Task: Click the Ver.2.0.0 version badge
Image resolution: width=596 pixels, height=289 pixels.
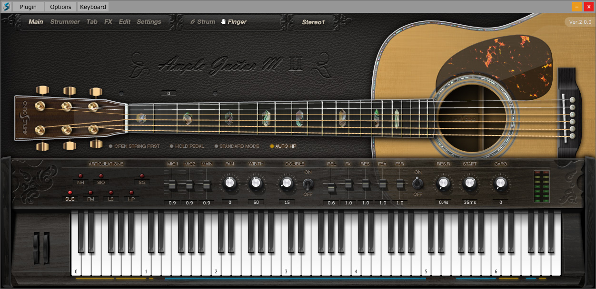Action: [x=580, y=22]
